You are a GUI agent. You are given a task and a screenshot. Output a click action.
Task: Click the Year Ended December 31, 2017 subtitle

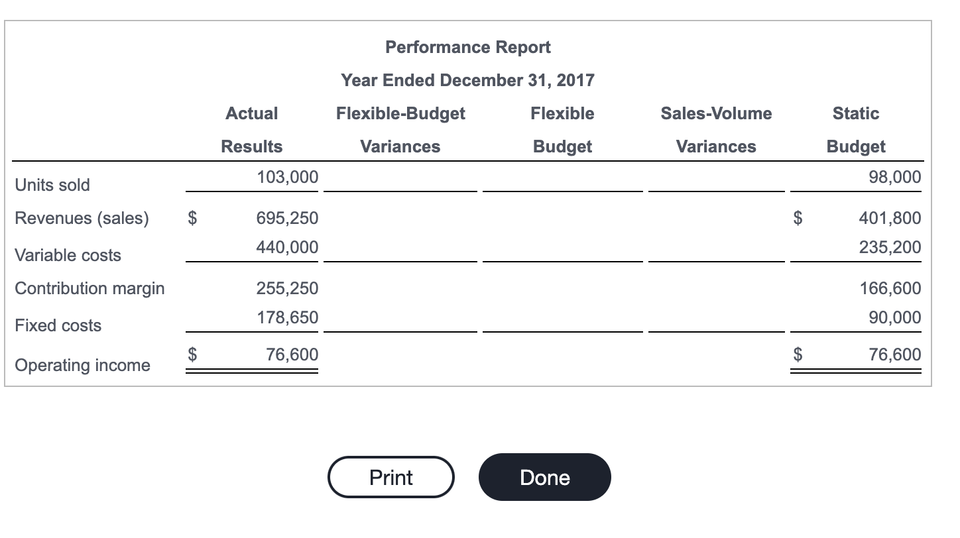pyautogui.click(x=467, y=80)
